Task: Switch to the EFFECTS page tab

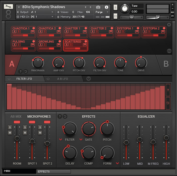Action: [54, 171]
